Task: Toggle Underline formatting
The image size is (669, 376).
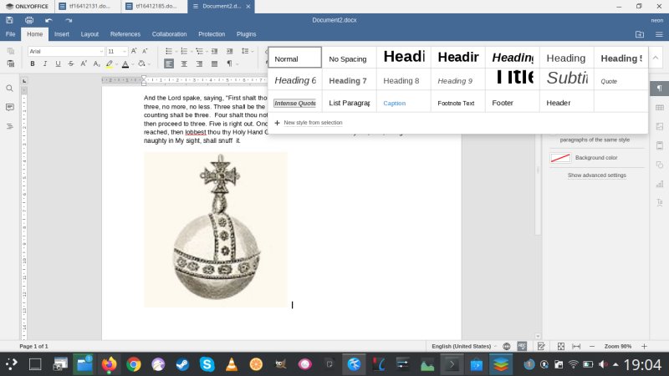Action: pyautogui.click(x=58, y=64)
